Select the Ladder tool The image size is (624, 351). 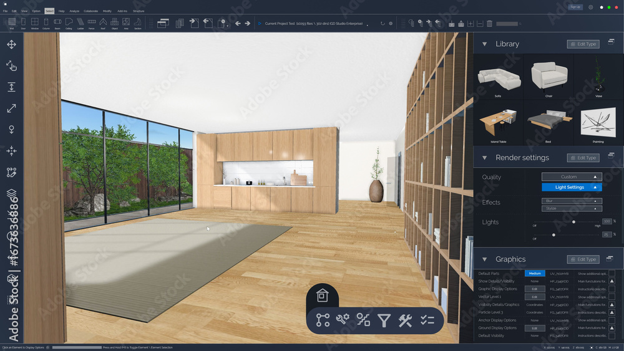click(80, 23)
